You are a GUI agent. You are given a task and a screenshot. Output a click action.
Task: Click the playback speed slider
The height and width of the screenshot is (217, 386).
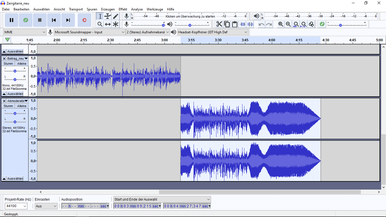[346, 24]
